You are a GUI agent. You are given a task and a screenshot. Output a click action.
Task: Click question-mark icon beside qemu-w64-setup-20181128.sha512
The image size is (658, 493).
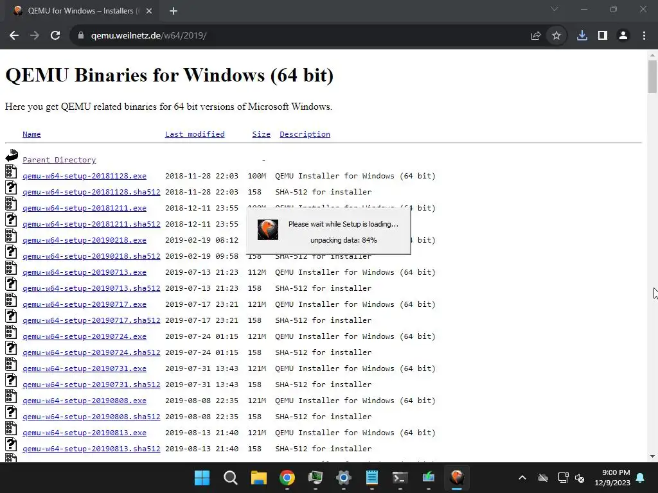(11, 187)
